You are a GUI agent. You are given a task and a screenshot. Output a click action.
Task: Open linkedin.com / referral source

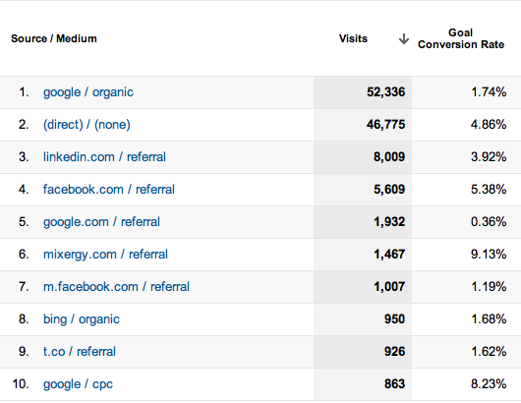click(x=104, y=157)
